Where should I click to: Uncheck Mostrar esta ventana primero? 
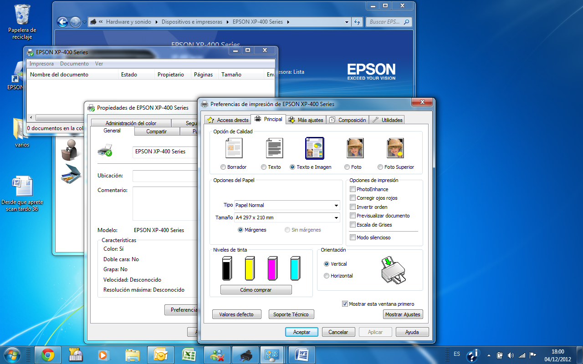pyautogui.click(x=345, y=304)
